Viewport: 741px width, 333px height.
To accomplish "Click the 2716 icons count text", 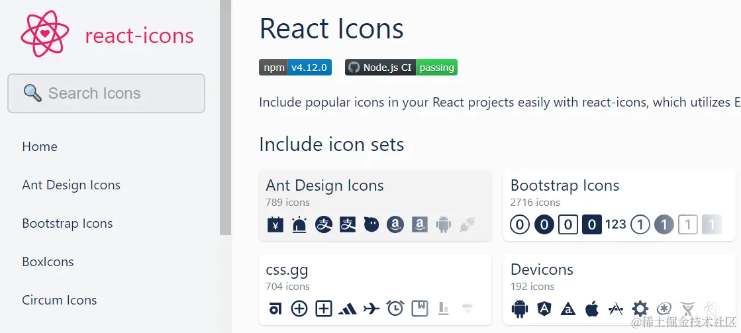I will [536, 202].
